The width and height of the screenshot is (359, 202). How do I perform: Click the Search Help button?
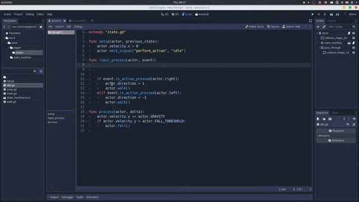point(291,26)
